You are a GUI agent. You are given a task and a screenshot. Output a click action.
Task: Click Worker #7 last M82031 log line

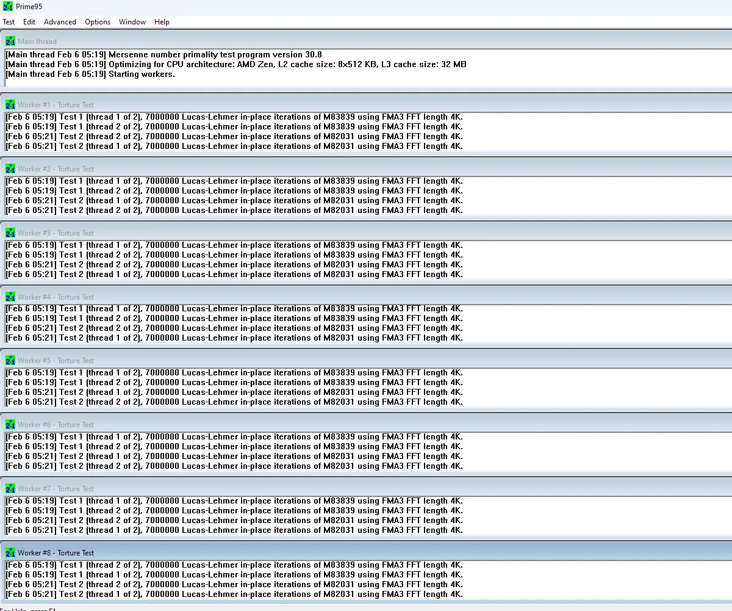[234, 530]
